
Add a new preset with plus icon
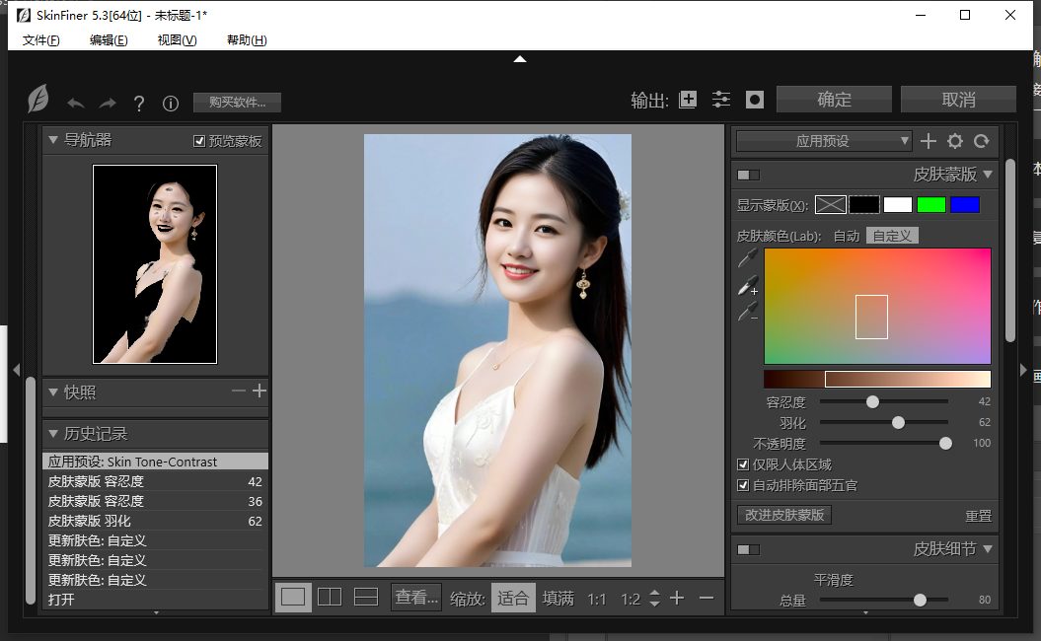click(929, 141)
